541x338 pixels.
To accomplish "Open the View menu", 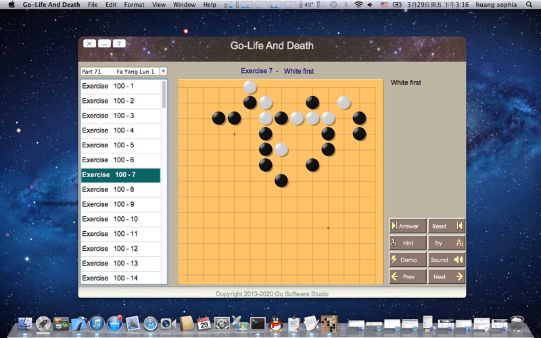I will click(159, 5).
